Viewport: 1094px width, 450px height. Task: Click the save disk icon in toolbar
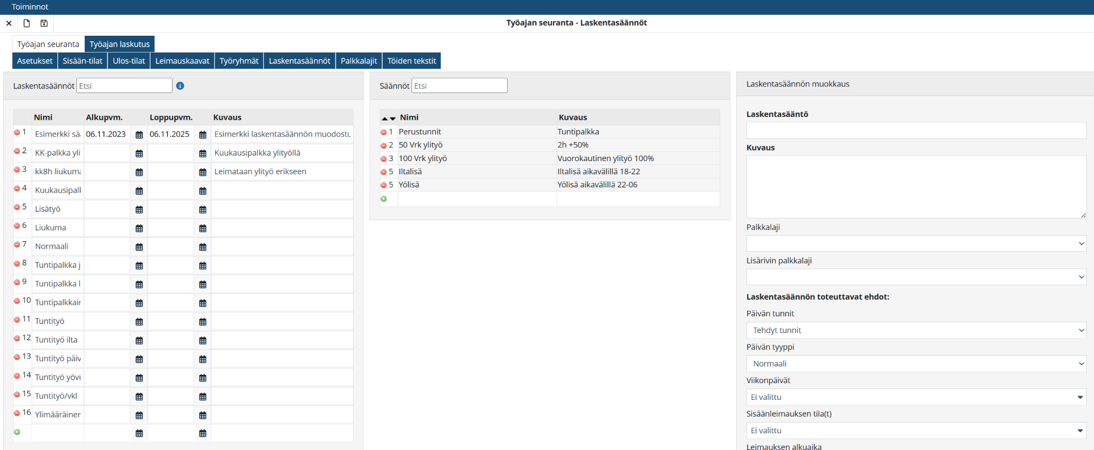pyautogui.click(x=44, y=23)
